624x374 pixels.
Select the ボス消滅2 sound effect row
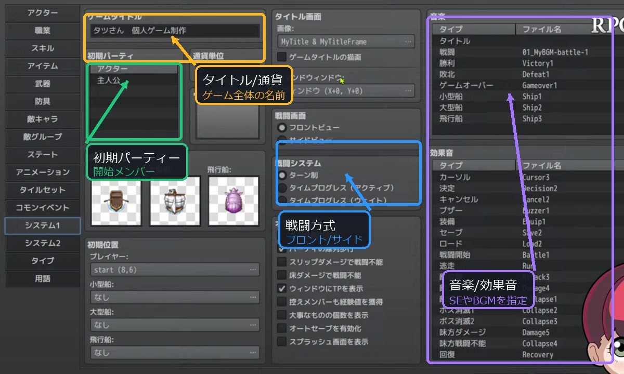(x=528, y=322)
